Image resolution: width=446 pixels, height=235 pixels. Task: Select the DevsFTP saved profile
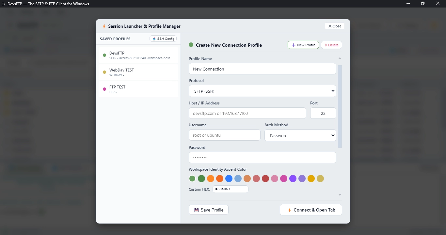coord(138,55)
